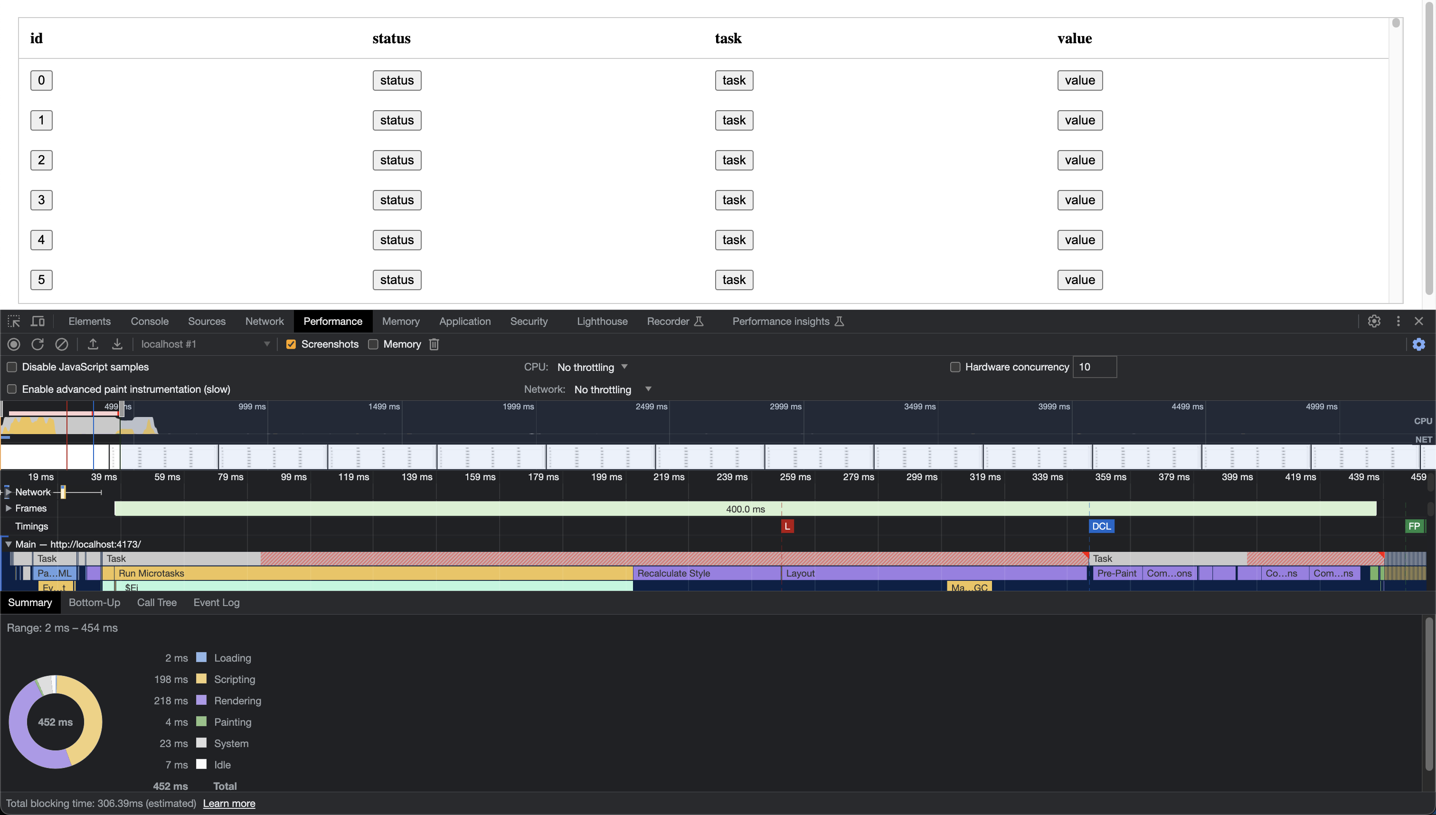Click the Learn more link

click(x=229, y=804)
